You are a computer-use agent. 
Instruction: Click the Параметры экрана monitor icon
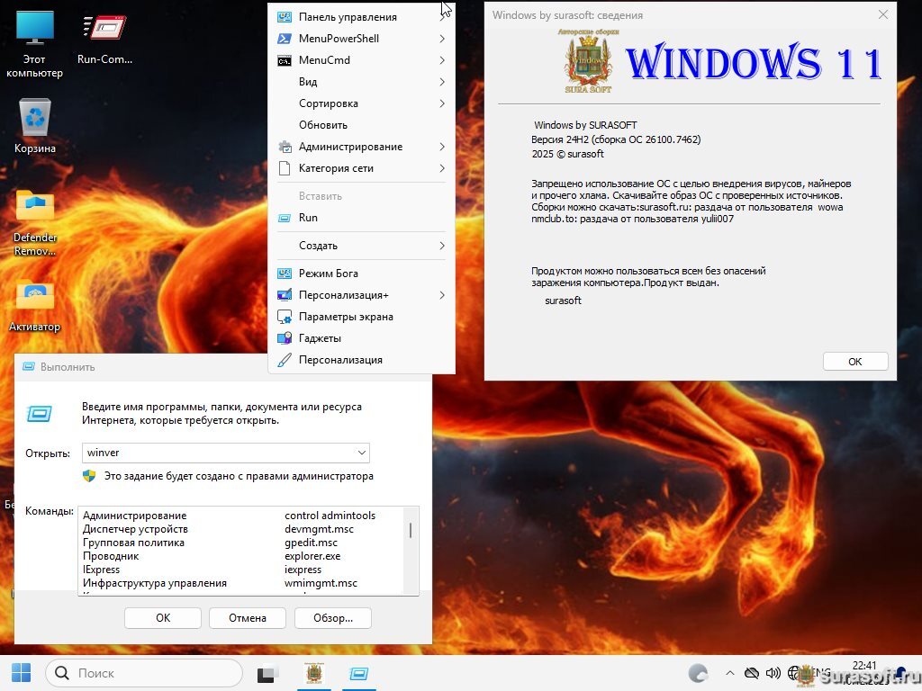pos(284,318)
